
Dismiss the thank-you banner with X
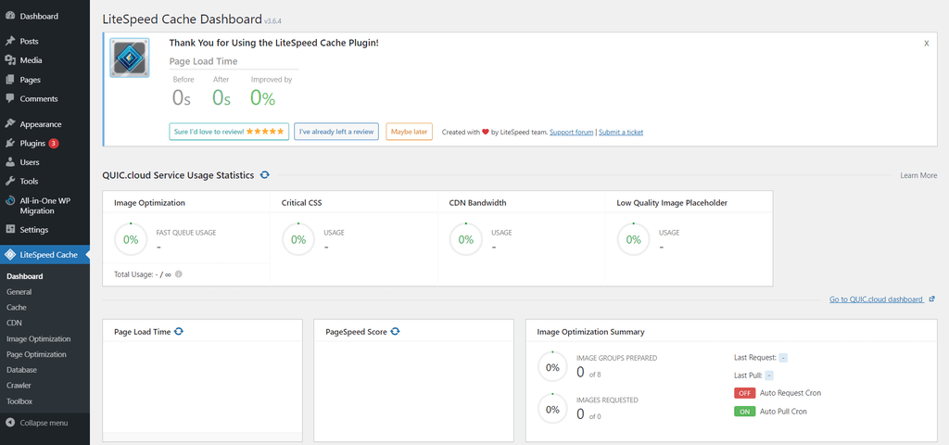(x=927, y=44)
